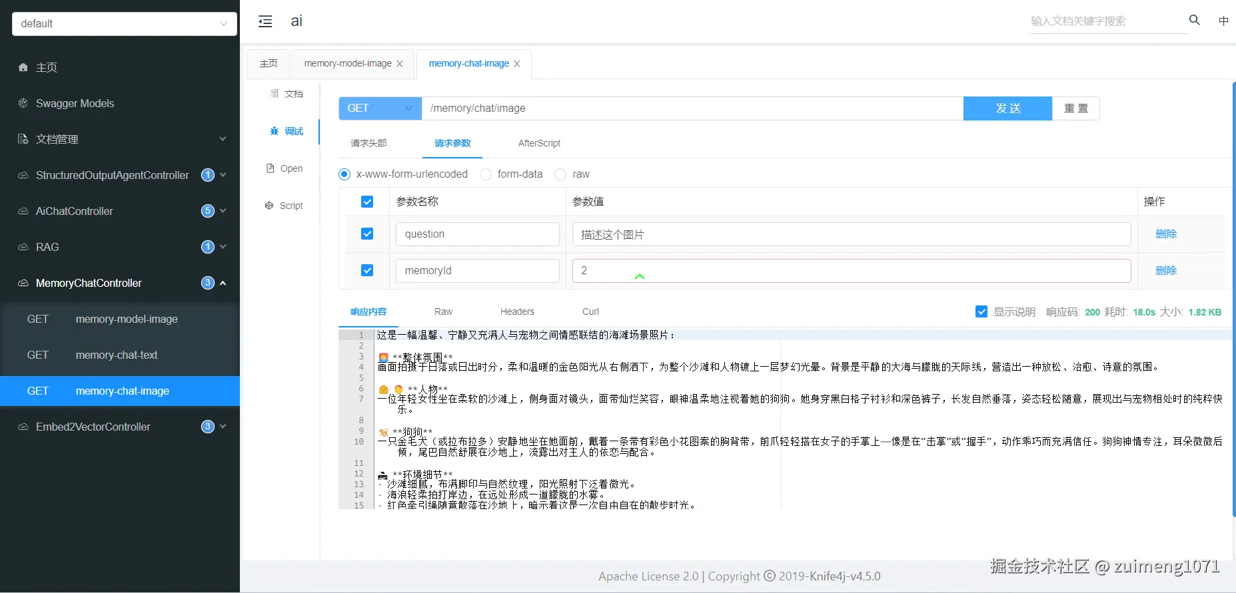The width and height of the screenshot is (1236, 593).
Task: Click the Script icon
Action: point(269,206)
